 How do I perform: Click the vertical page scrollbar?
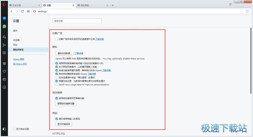[x=251, y=61]
